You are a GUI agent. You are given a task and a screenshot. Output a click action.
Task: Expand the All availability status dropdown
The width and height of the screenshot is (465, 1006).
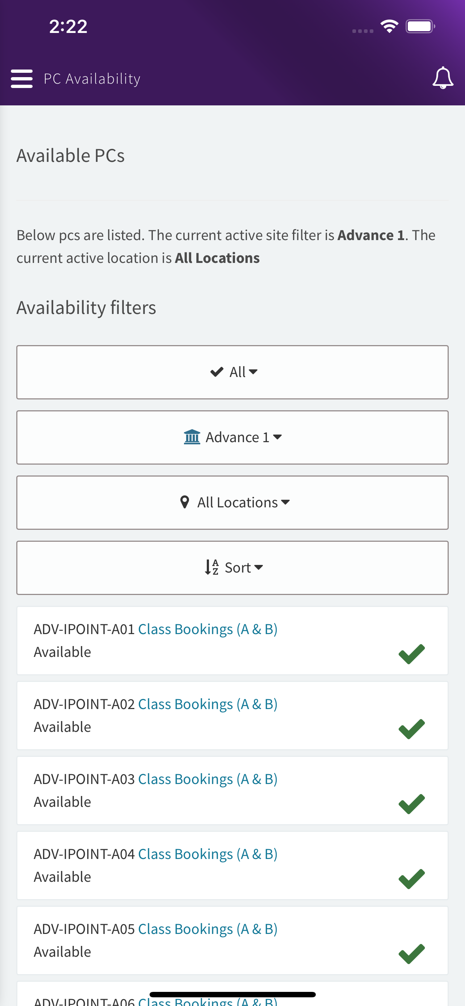pyautogui.click(x=232, y=372)
